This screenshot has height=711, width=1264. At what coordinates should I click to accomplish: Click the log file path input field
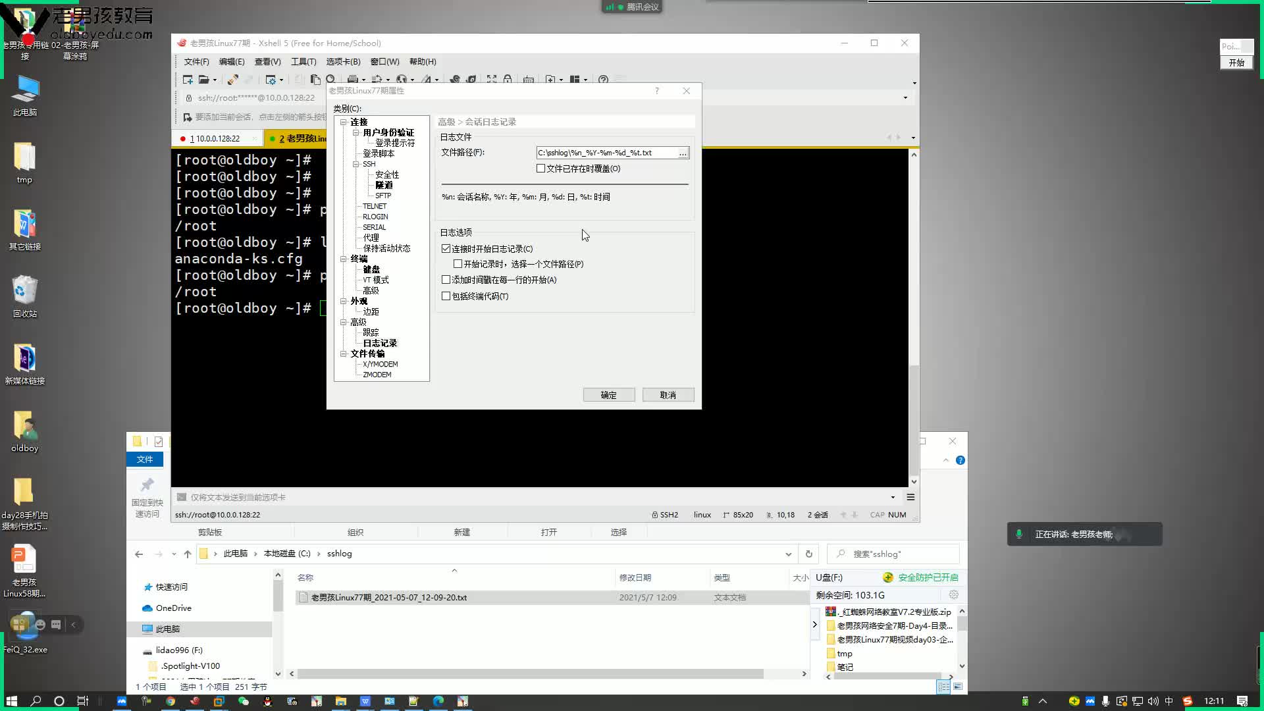(606, 153)
